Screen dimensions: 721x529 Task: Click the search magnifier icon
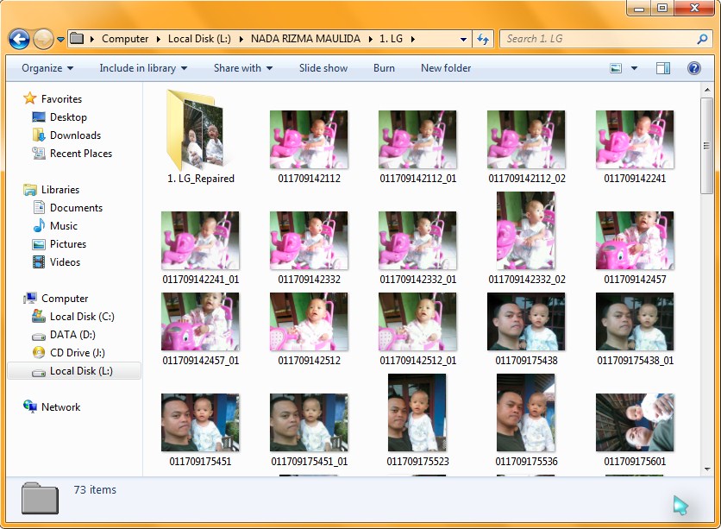click(x=702, y=39)
